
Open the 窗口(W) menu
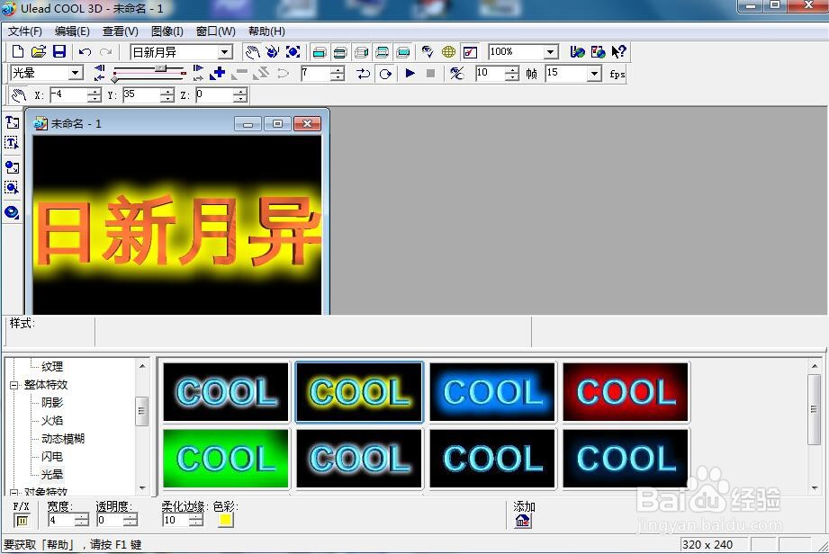point(216,31)
